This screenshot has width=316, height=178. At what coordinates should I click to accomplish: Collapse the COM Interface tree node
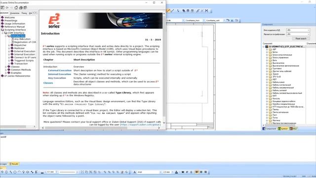2,33
